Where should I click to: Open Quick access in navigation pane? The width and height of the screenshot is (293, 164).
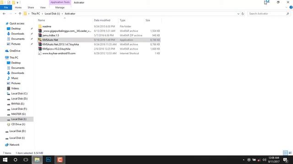pos(17,23)
